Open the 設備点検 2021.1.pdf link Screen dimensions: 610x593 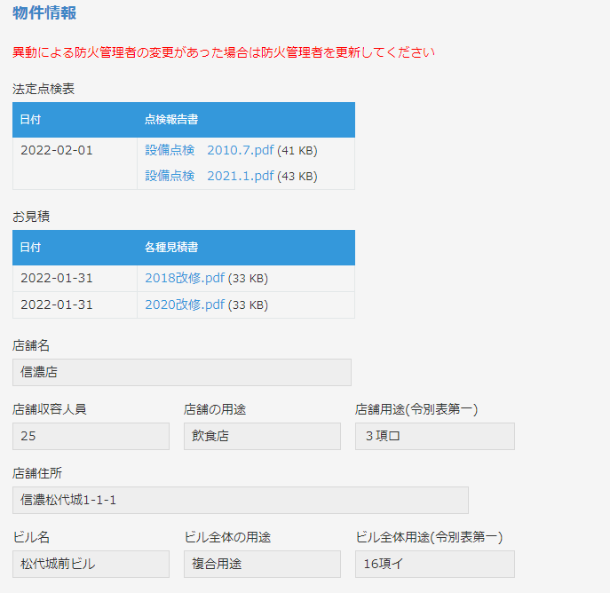pos(209,176)
